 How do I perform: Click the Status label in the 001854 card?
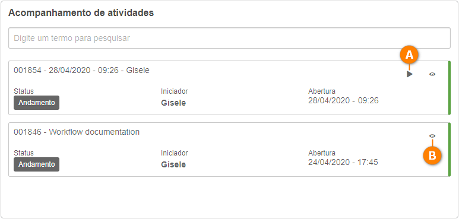pos(24,91)
